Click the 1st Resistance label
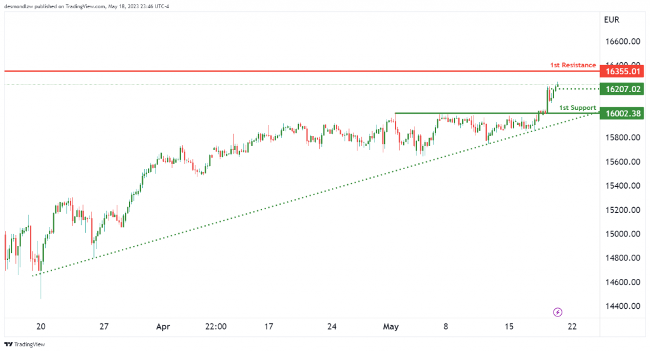Image resolution: width=650 pixels, height=352 pixels. pyautogui.click(x=573, y=65)
